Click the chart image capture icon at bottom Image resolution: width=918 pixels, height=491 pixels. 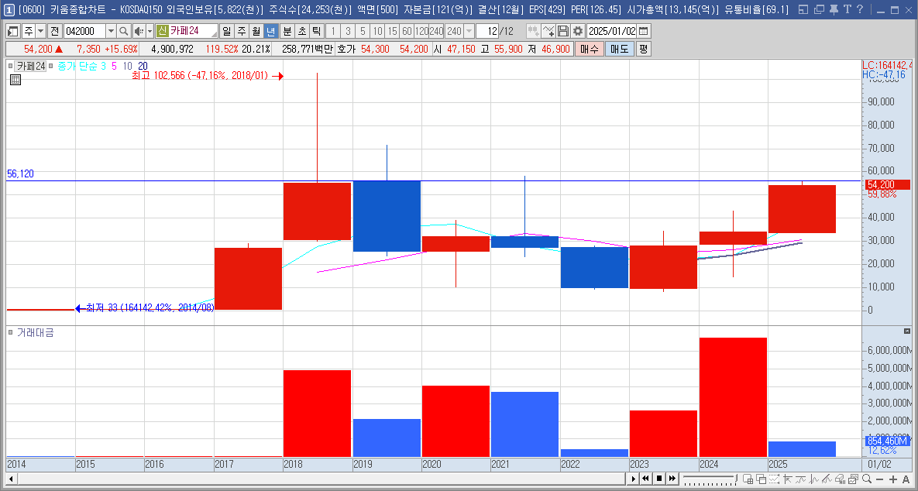coord(853,479)
